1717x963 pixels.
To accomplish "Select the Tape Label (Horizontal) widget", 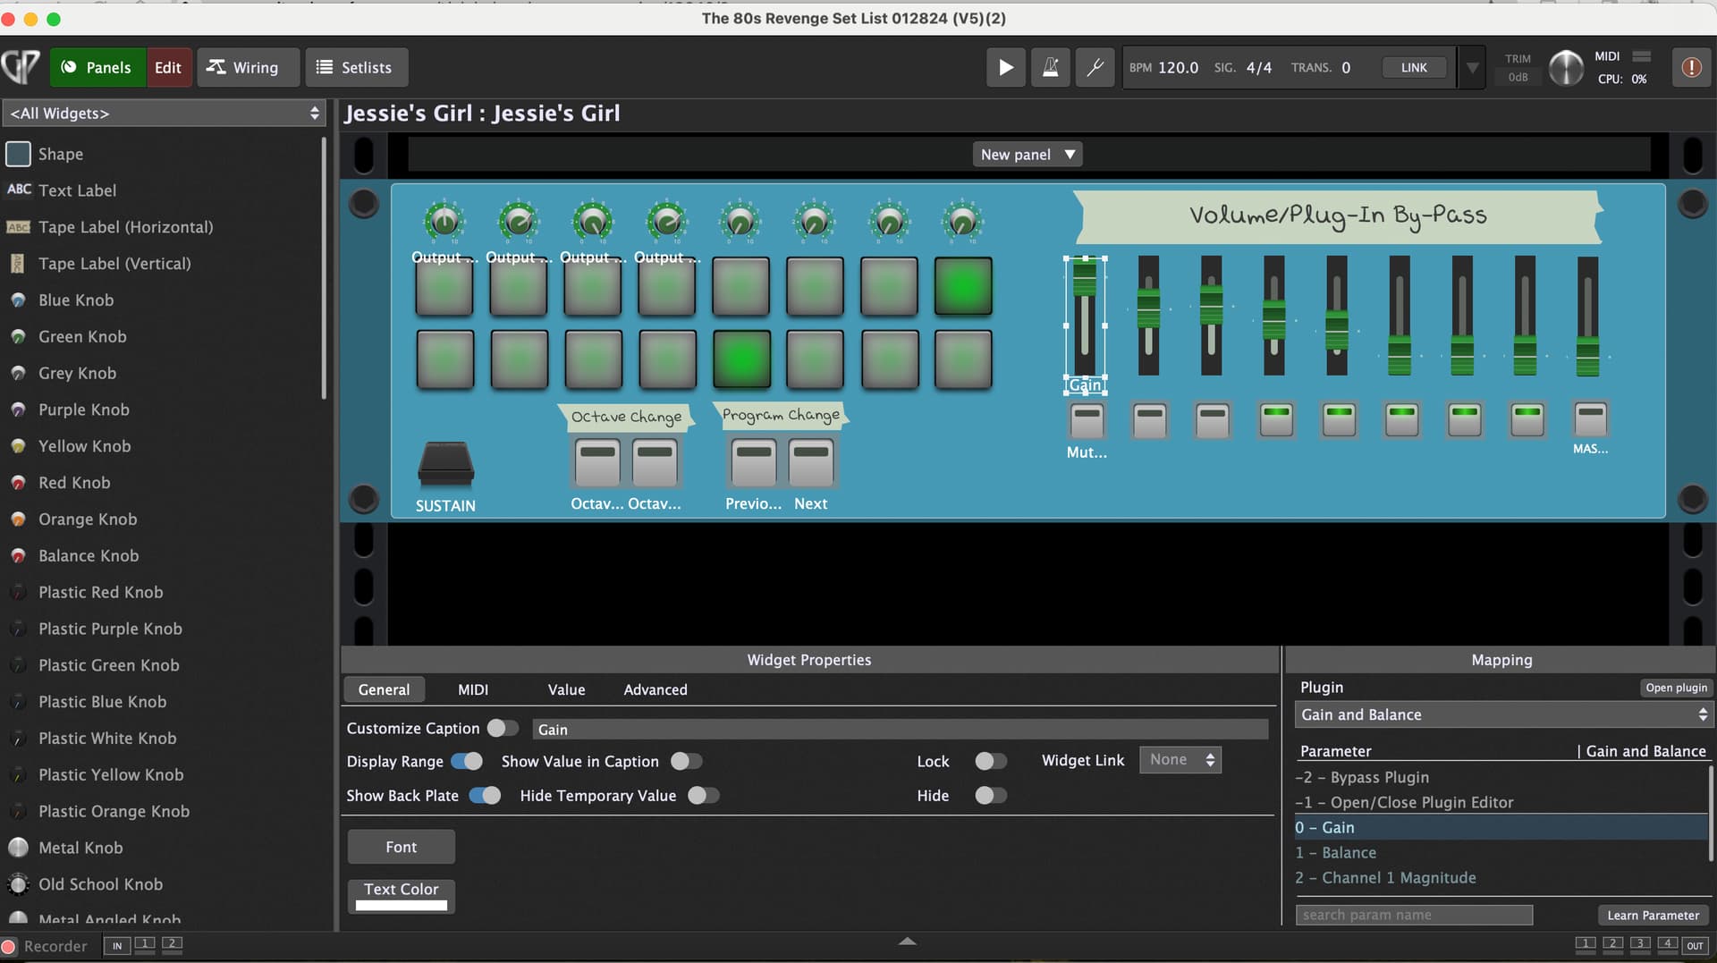I will [125, 227].
